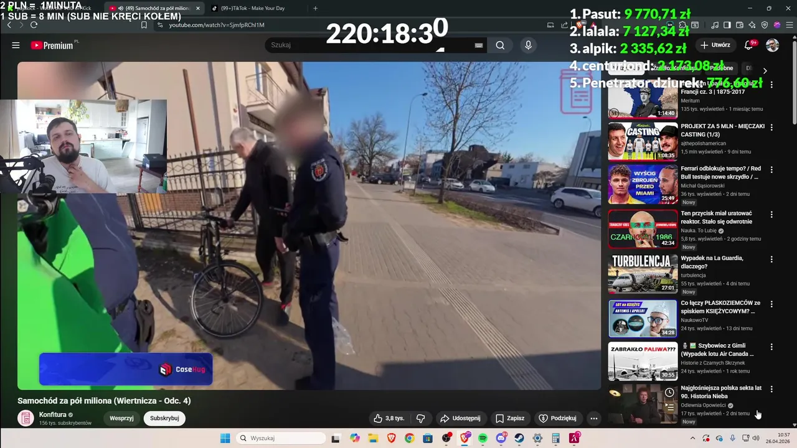Open the options menu for the Wypadek na La Guardia video
Image resolution: width=797 pixels, height=448 pixels.
771,259
